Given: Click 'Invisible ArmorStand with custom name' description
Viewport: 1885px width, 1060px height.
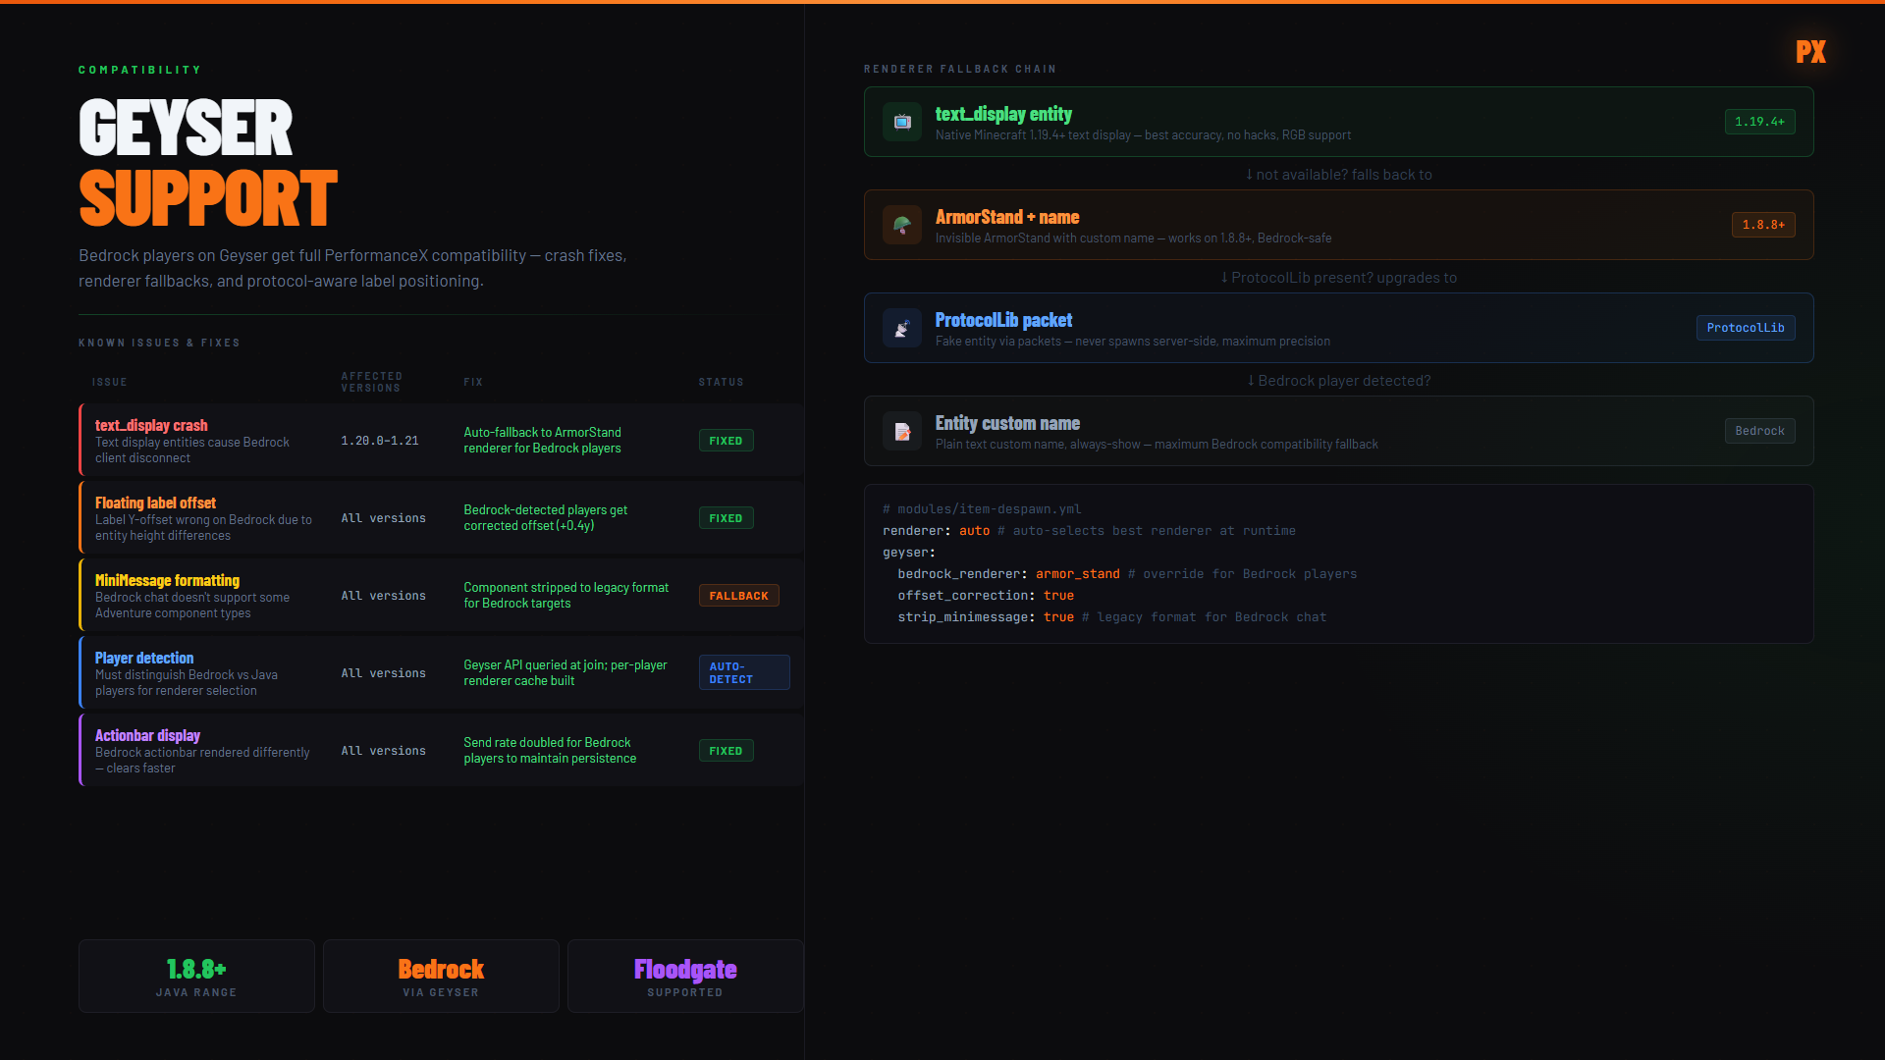Looking at the screenshot, I should [x=1133, y=238].
